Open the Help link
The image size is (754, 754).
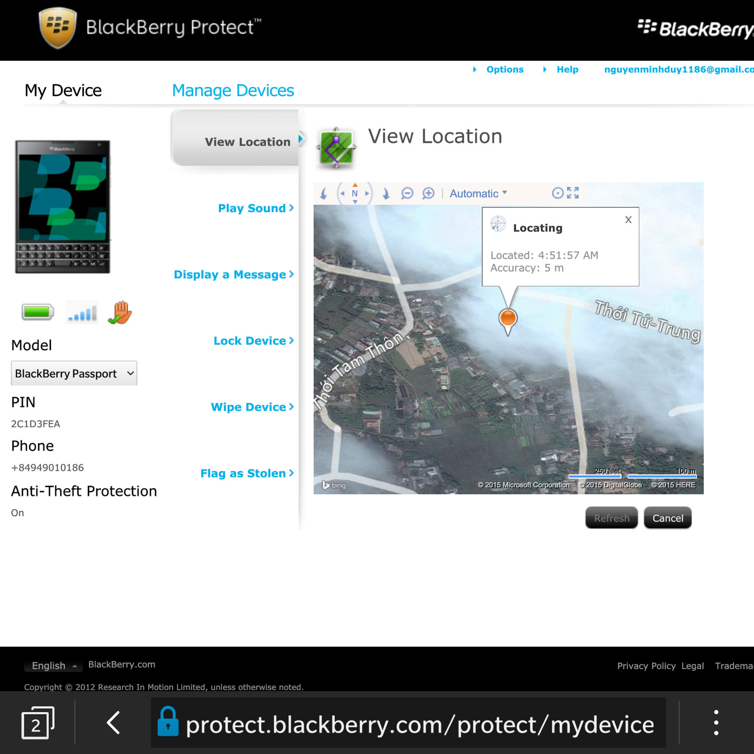[x=567, y=69]
